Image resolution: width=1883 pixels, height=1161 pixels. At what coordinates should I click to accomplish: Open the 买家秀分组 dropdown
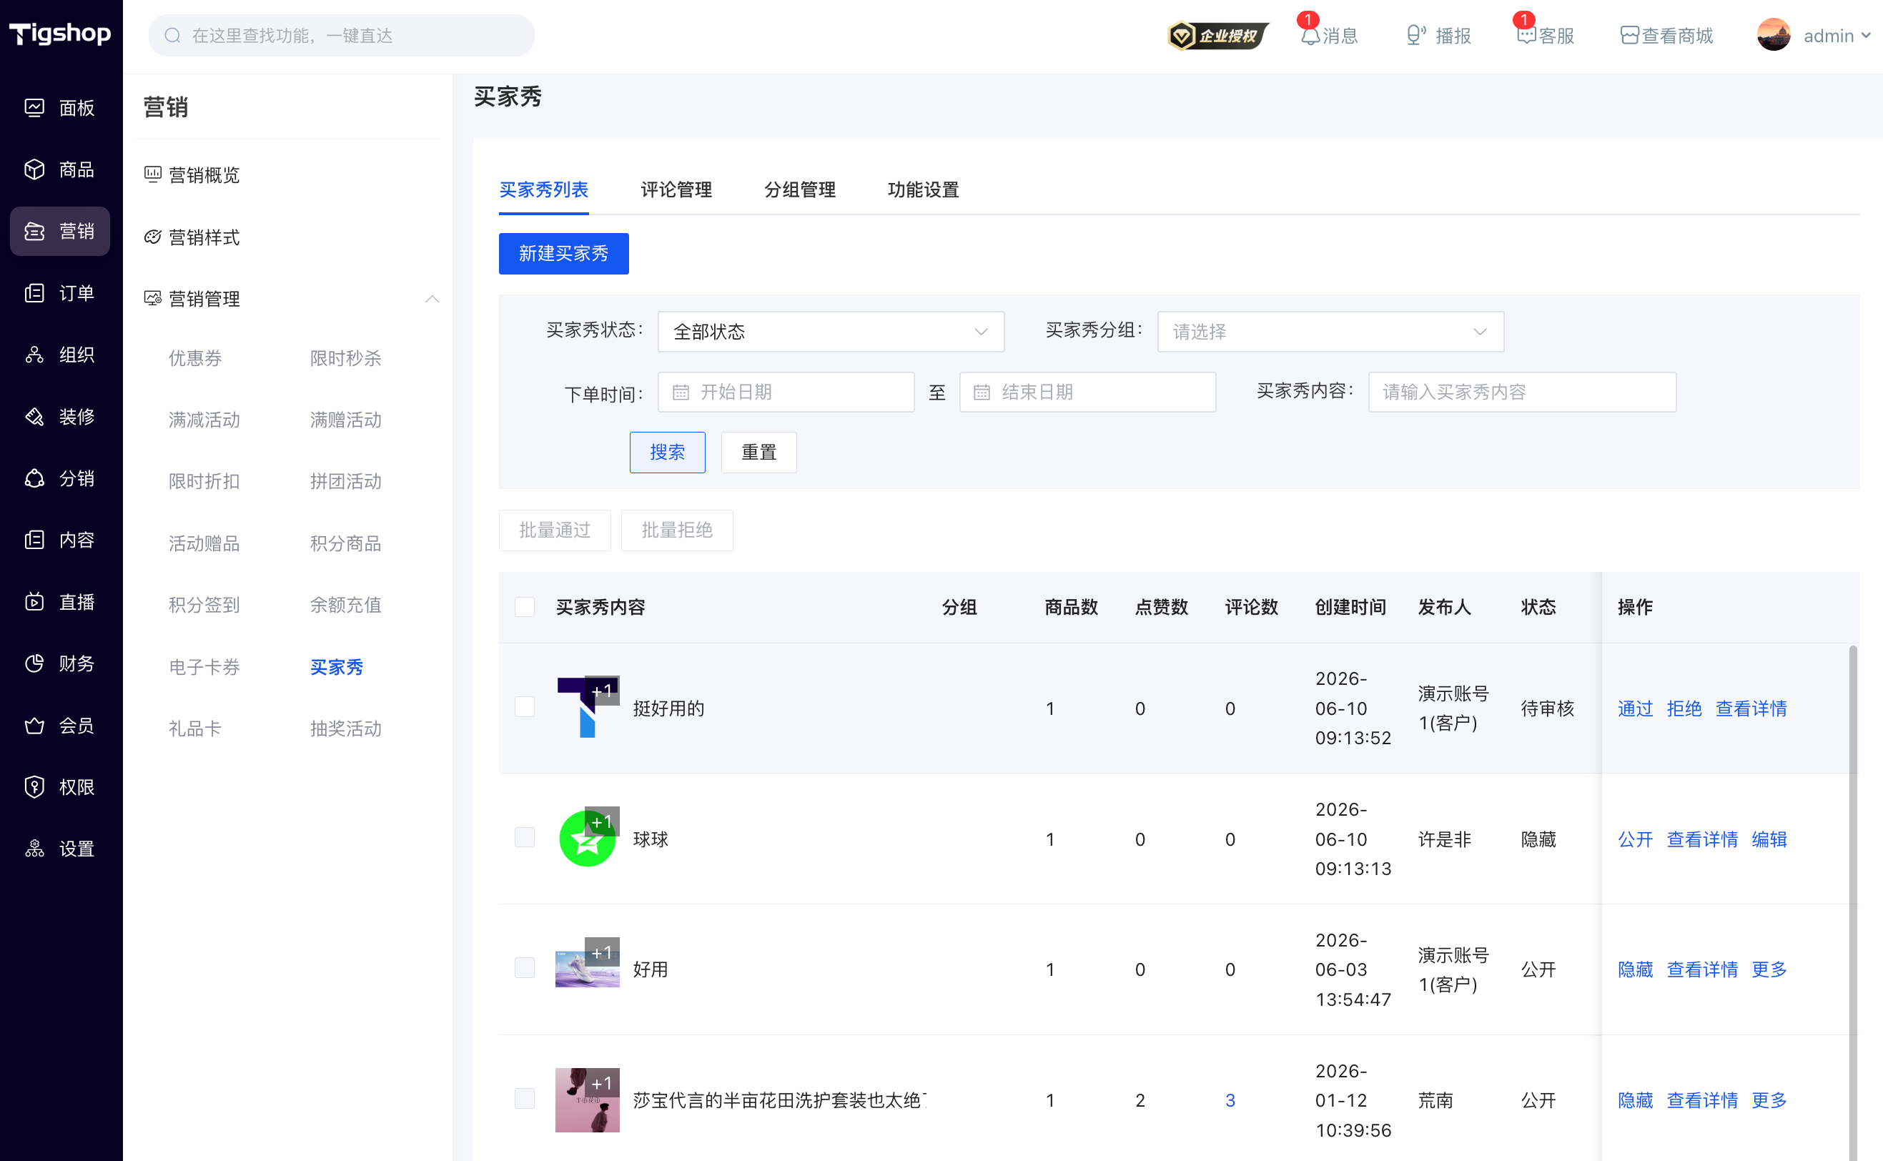tap(1330, 332)
